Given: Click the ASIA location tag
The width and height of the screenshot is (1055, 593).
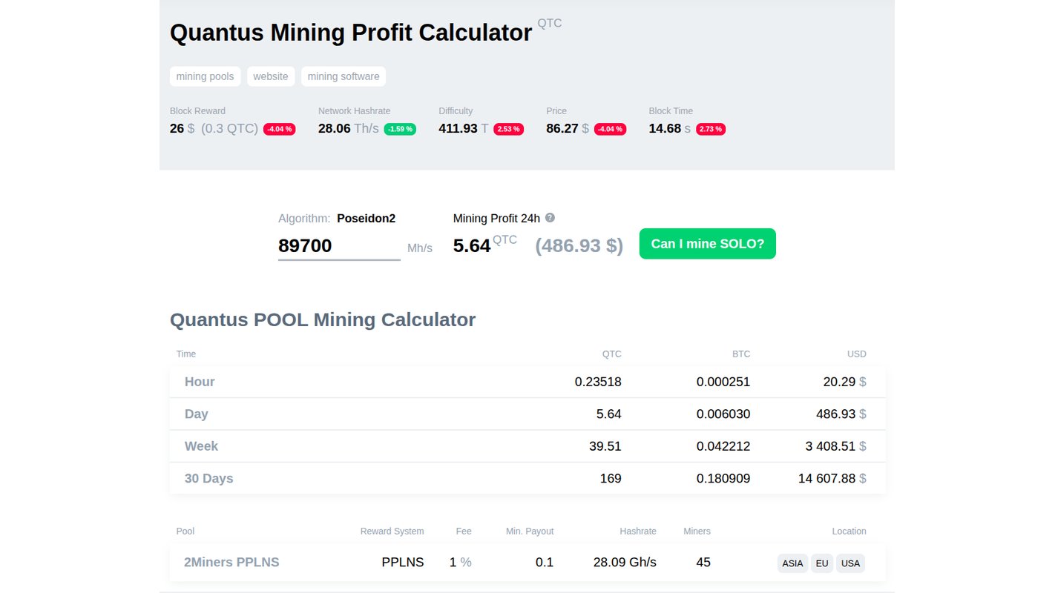Looking at the screenshot, I should point(792,563).
